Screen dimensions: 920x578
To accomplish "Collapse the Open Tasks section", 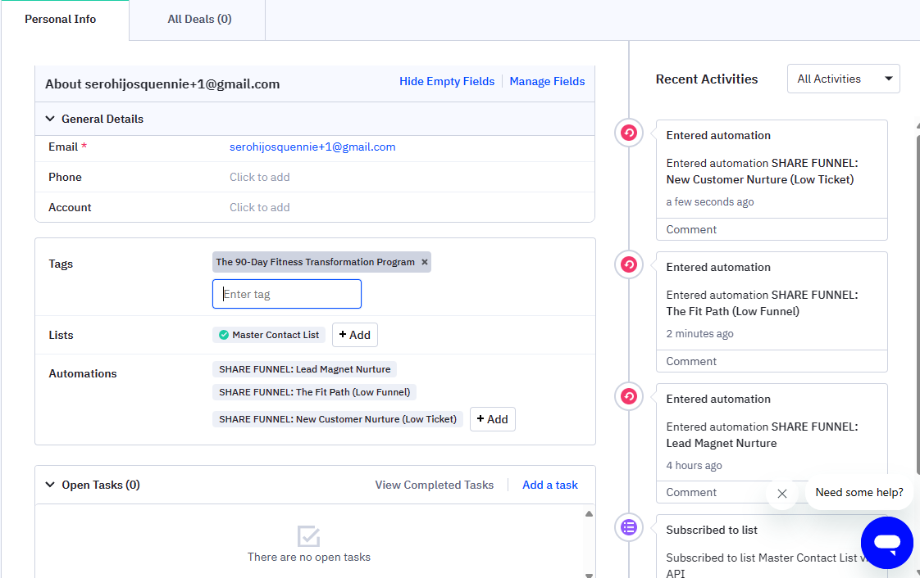I will tap(50, 485).
